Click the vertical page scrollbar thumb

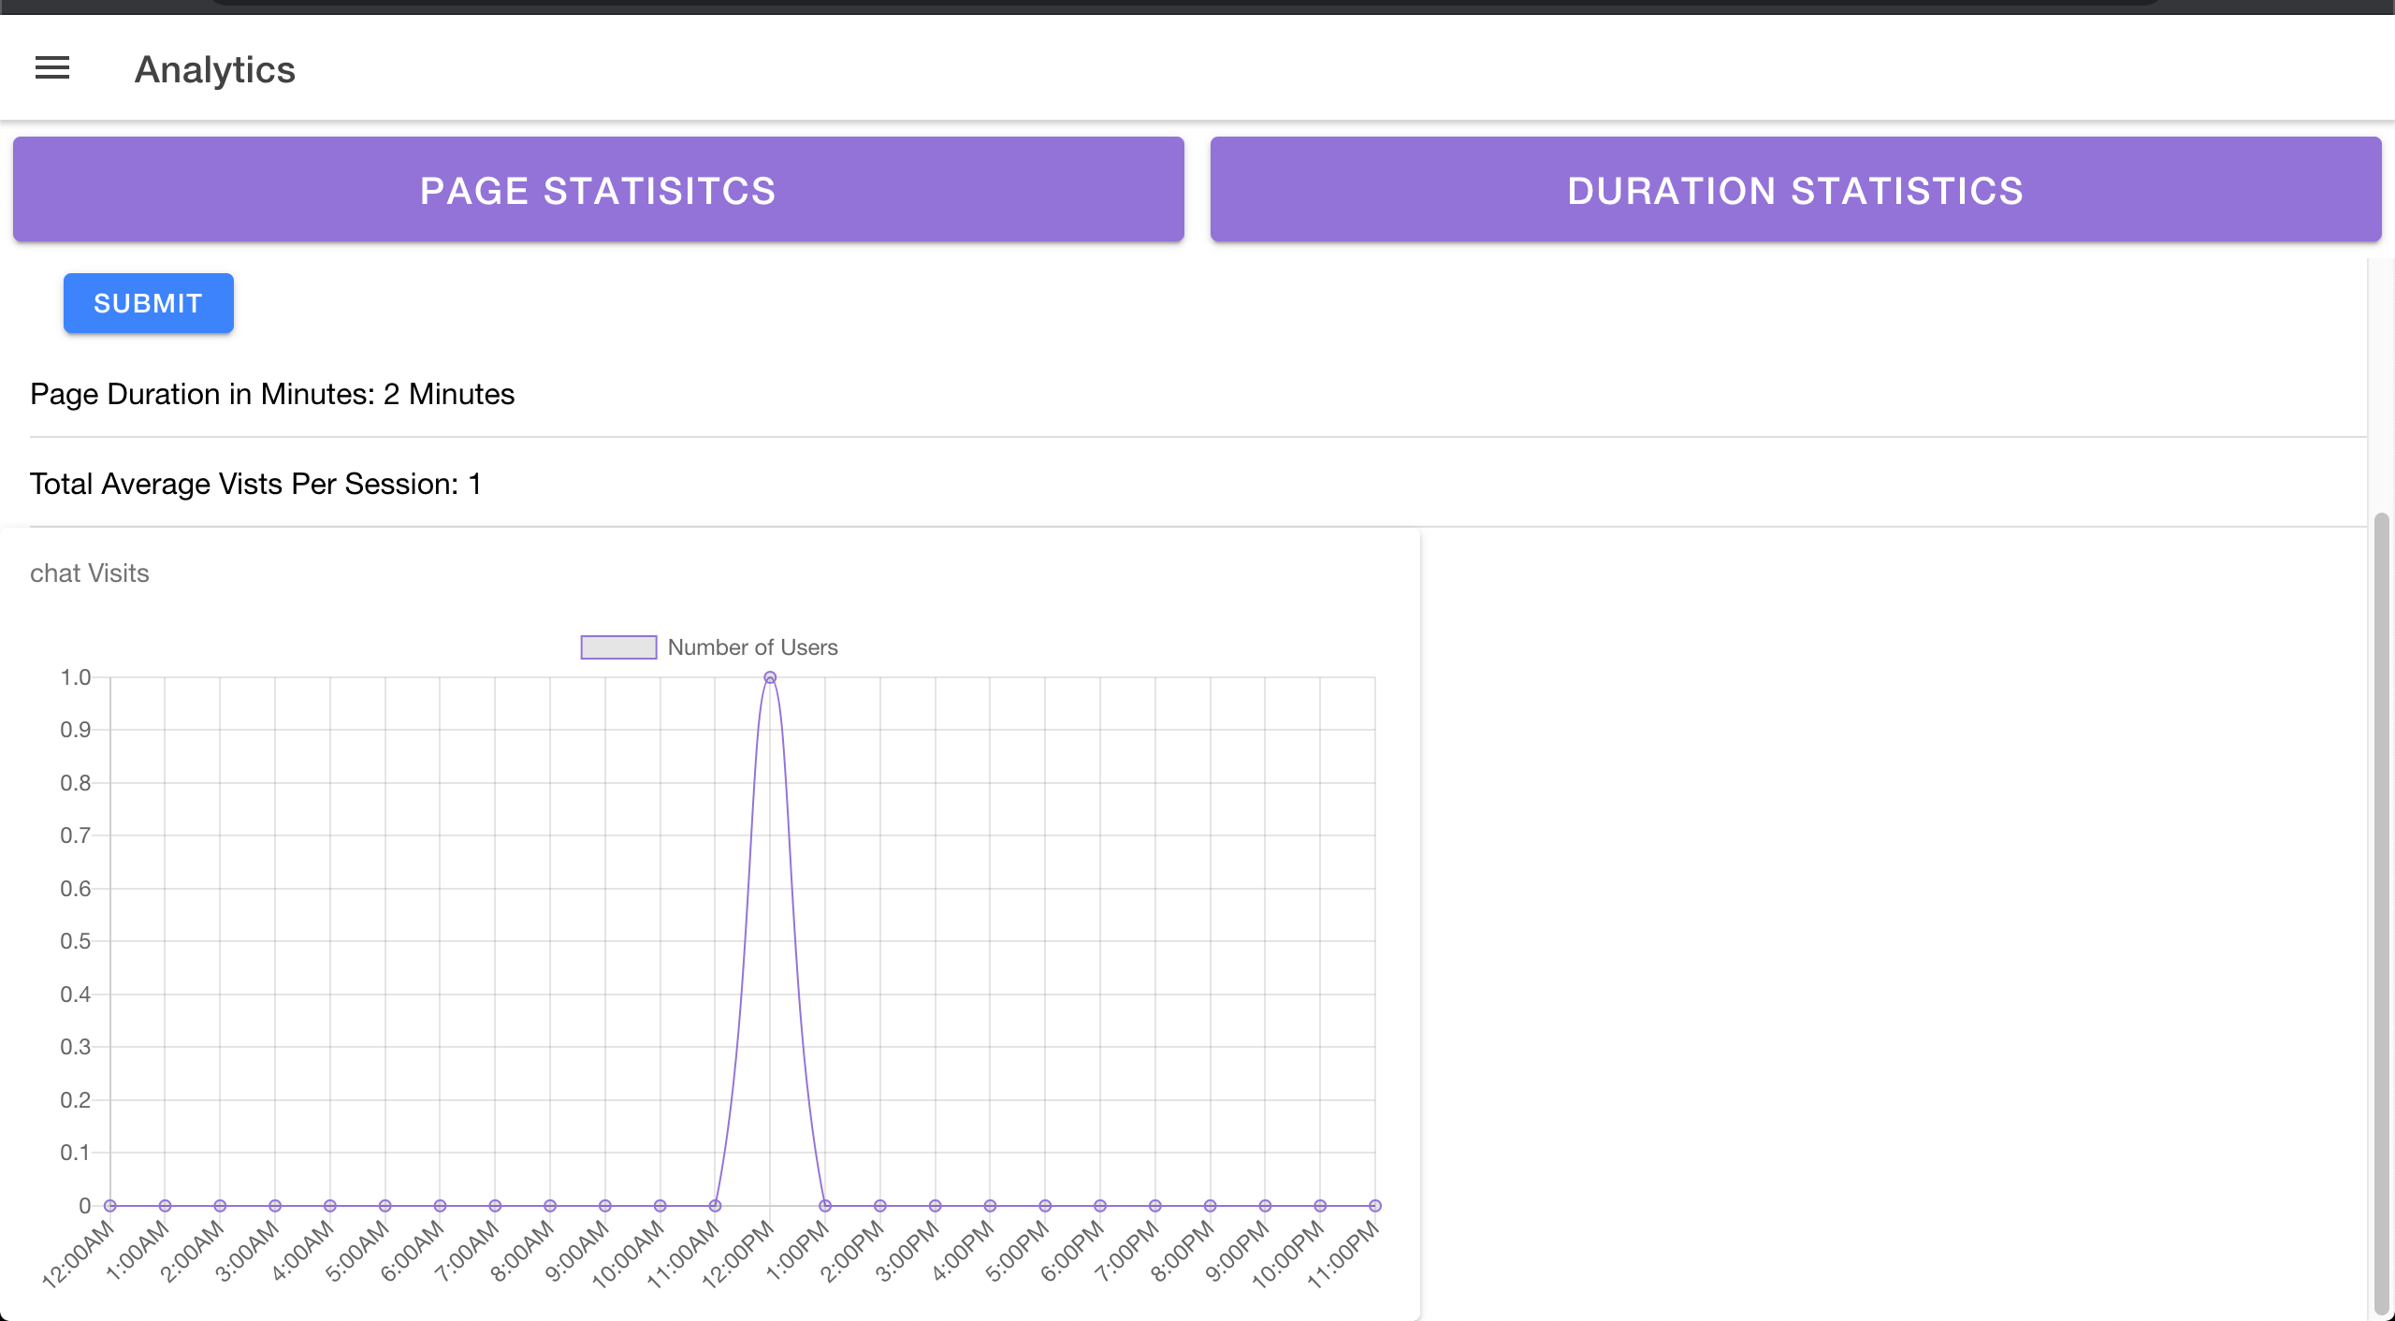(2382, 912)
